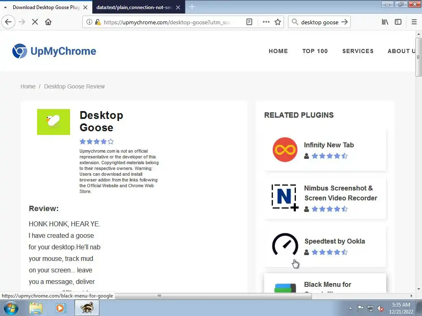Stop loading the page with the X button

pyautogui.click(x=35, y=22)
